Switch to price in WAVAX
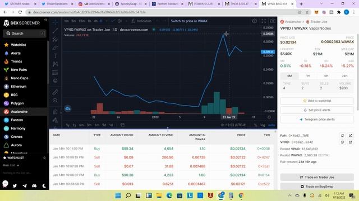This screenshot has width=359, height=201. click(x=189, y=21)
